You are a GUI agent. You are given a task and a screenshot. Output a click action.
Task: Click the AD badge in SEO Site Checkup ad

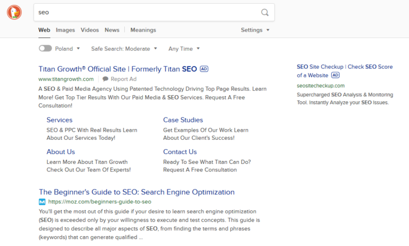tap(335, 75)
